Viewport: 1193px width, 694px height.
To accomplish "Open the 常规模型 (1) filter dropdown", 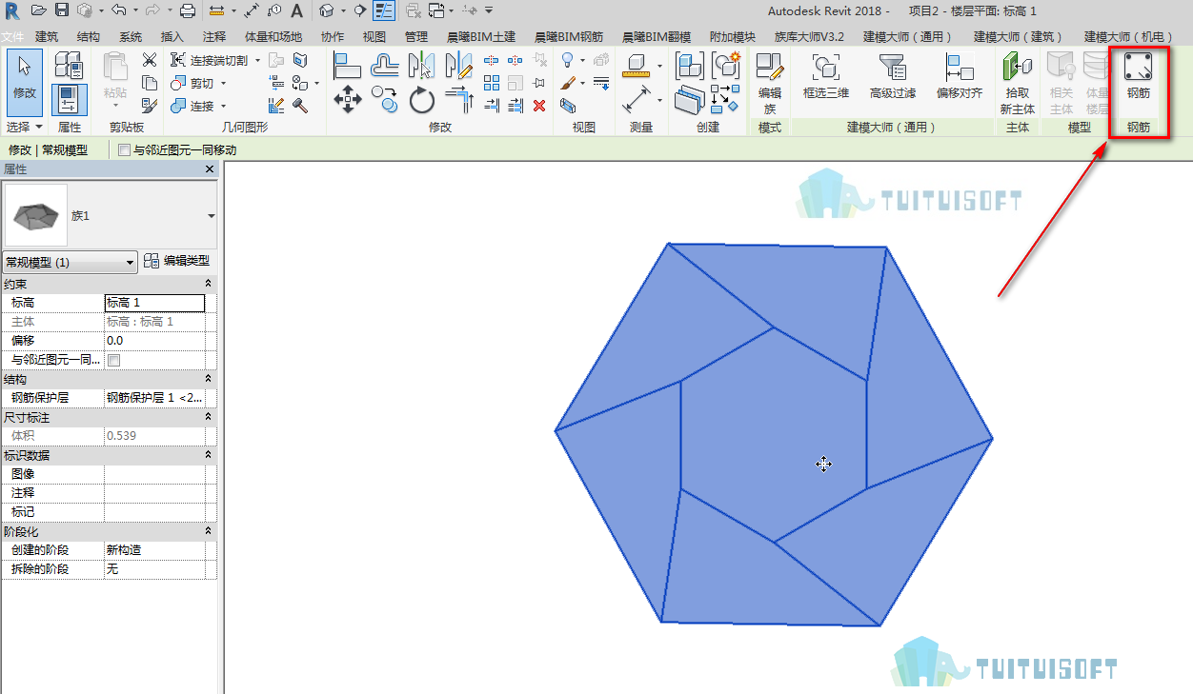I will click(x=71, y=262).
